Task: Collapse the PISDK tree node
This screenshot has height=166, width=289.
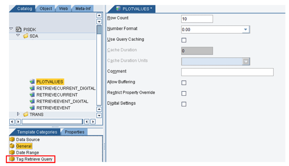Action: pyautogui.click(x=11, y=29)
